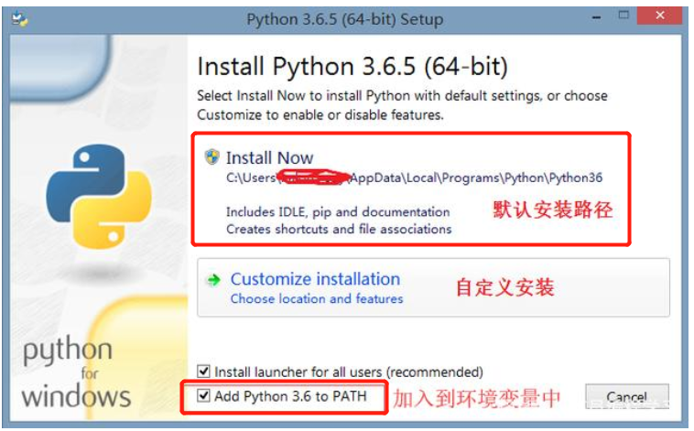Maximize the Python Setup window
This screenshot has width=694, height=431.
pos(624,16)
